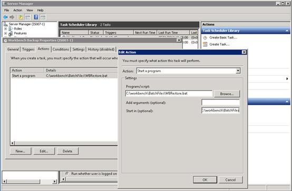Click Cancel in Edit Action dialog
This screenshot has height=191, width=292.
[x=230, y=179]
